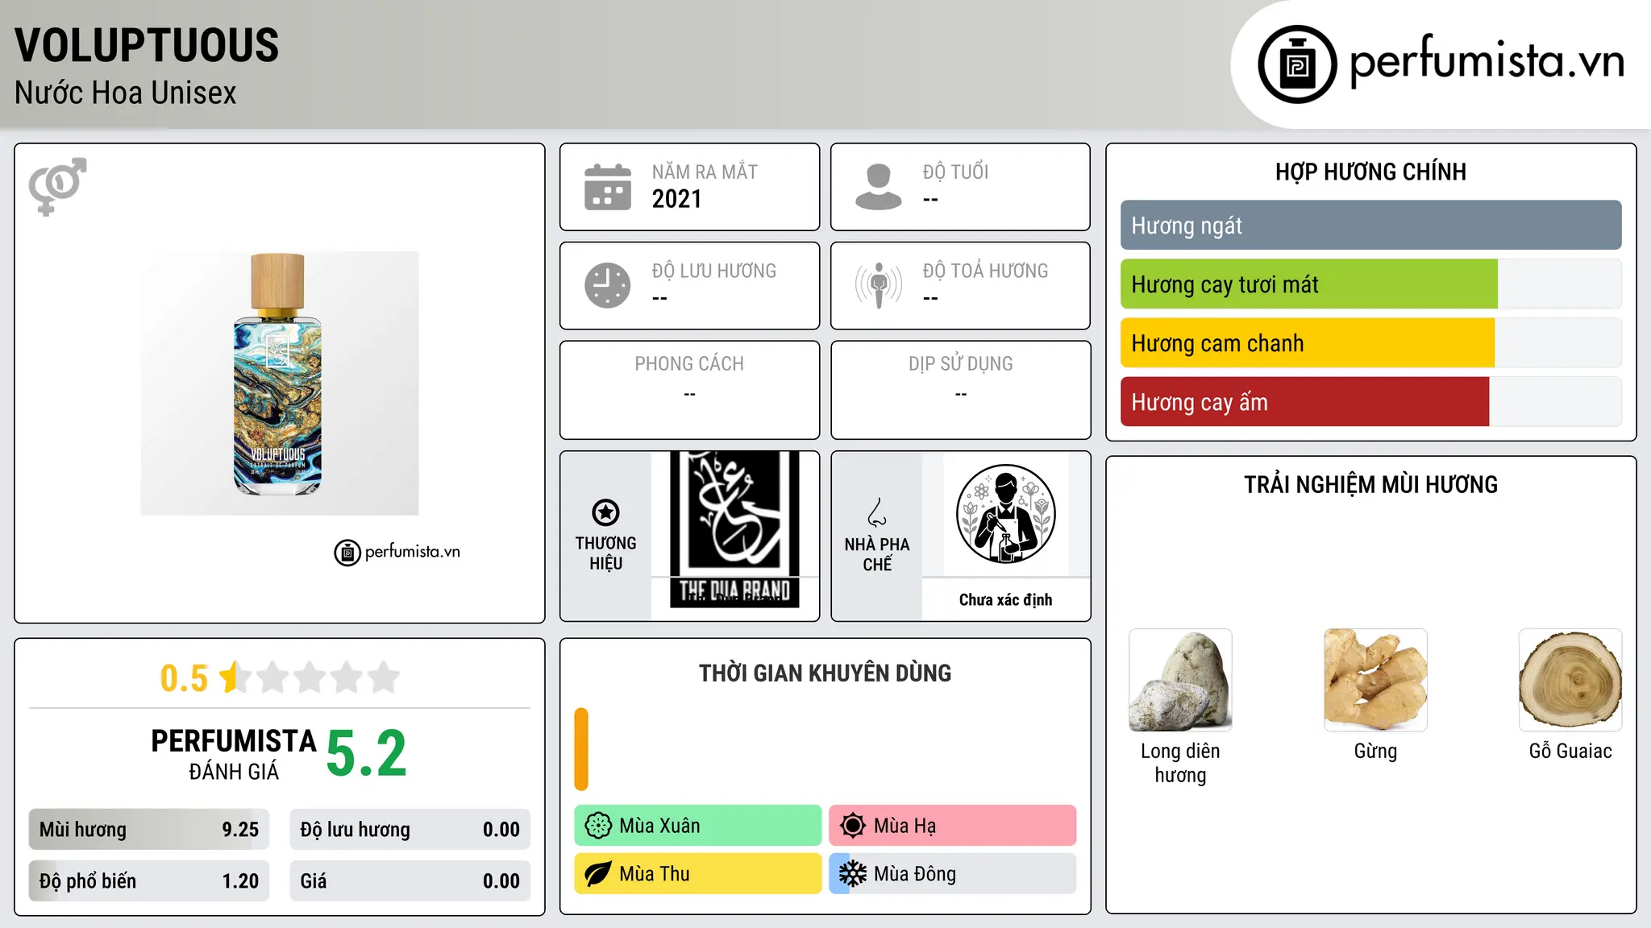The height and width of the screenshot is (928, 1651).
Task: Click the Chưa xác định perfumer name
Action: [1005, 600]
